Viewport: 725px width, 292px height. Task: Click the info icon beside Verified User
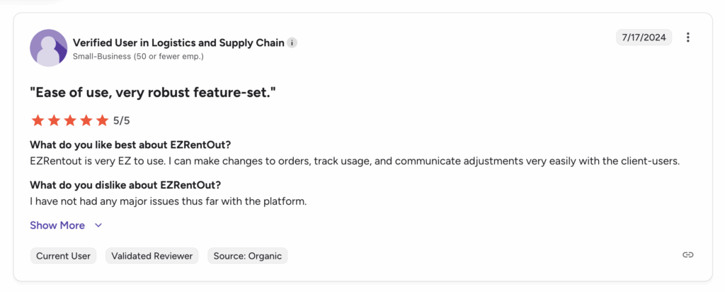pos(292,43)
